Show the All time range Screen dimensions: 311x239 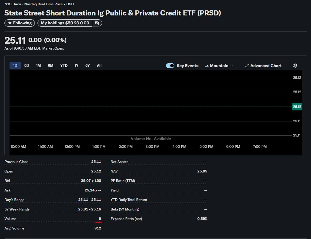(99, 66)
